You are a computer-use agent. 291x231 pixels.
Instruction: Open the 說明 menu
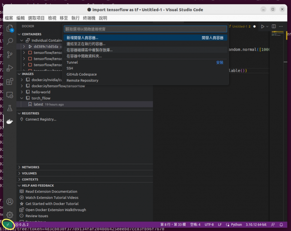[x=103, y=18]
